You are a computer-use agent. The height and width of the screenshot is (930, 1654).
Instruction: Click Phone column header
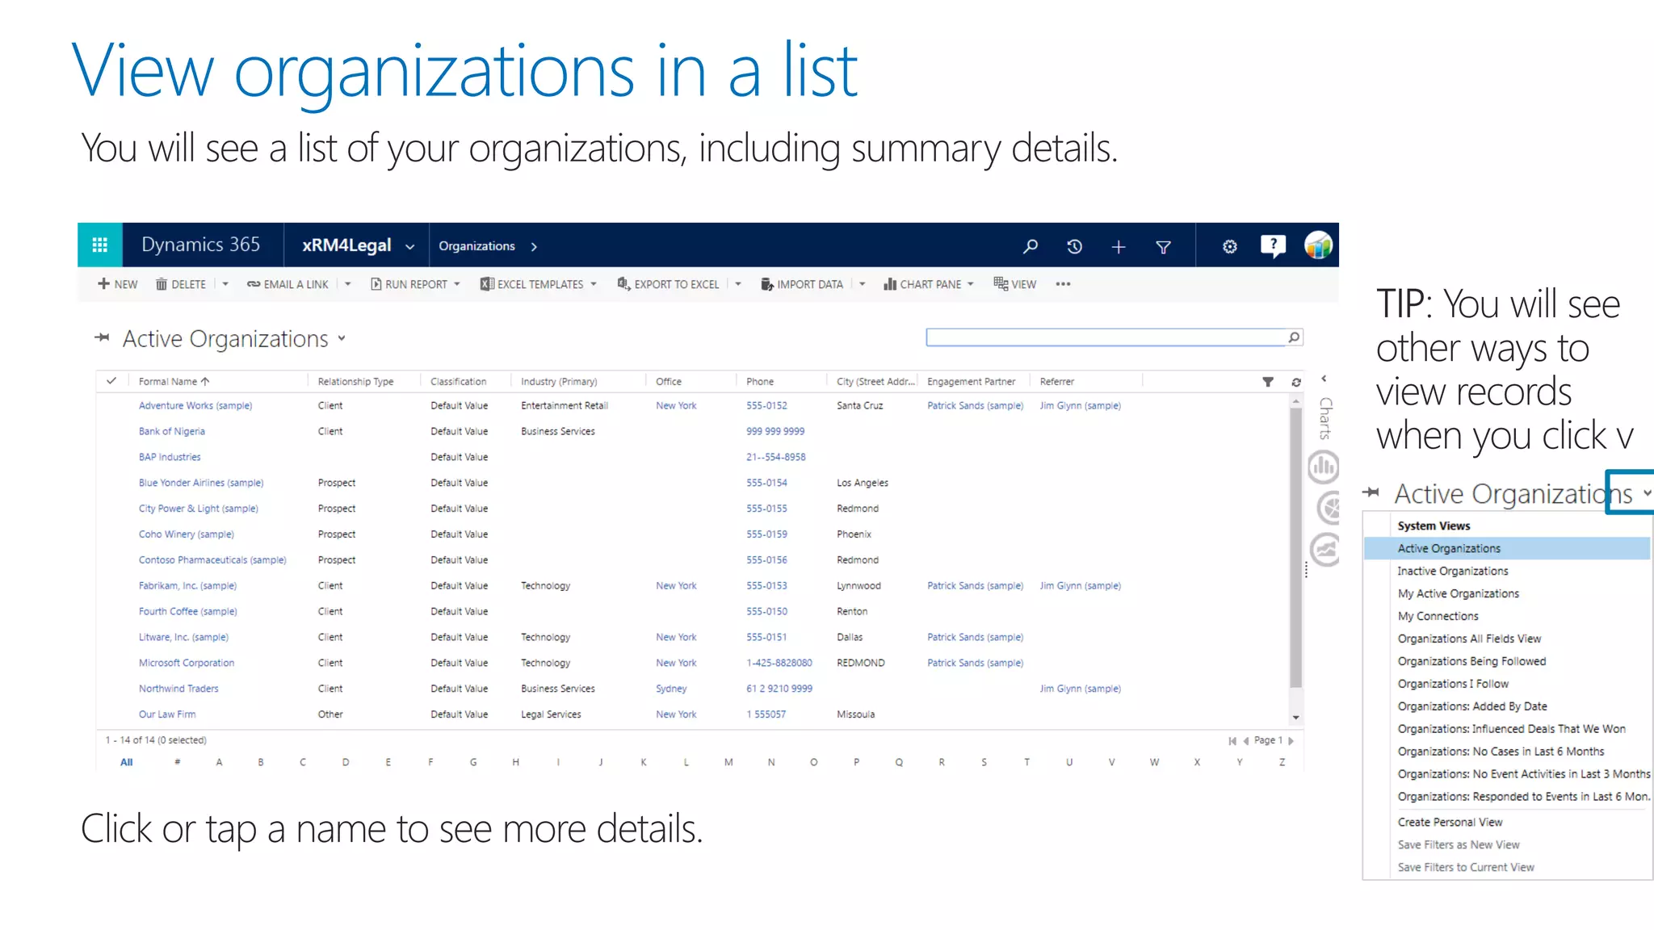pyautogui.click(x=760, y=382)
